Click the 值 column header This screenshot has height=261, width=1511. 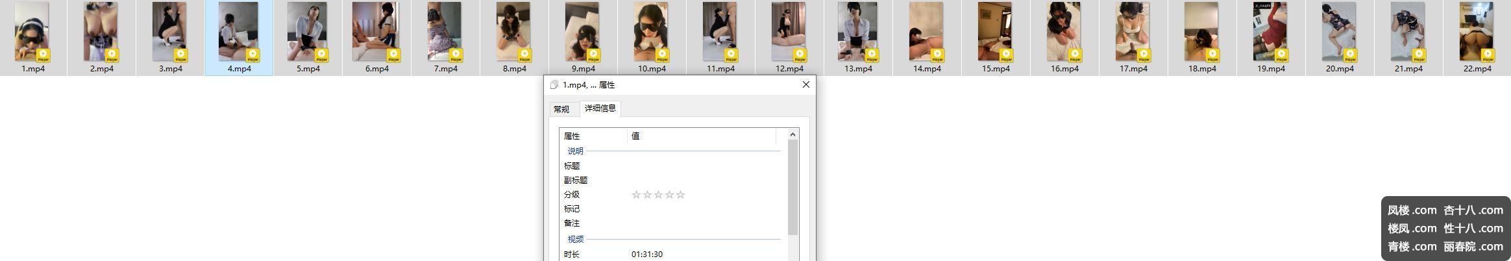[701, 136]
